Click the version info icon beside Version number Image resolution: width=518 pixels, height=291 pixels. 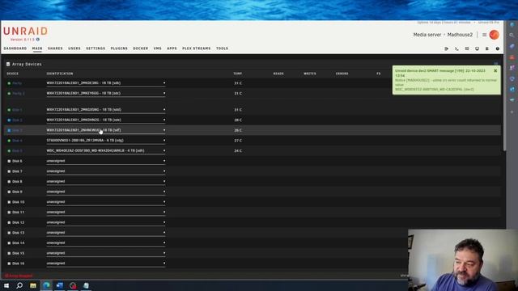coord(38,40)
